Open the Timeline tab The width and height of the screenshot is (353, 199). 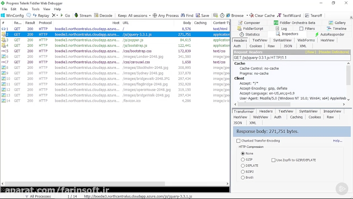[337, 29]
